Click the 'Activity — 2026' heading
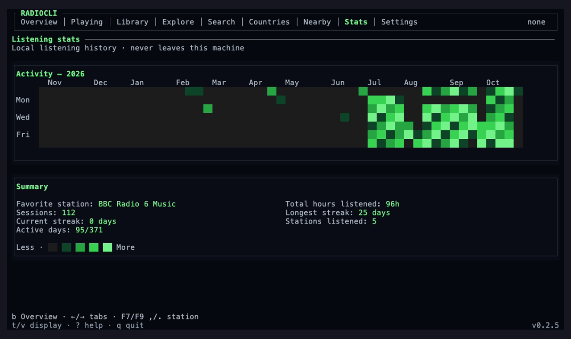Screen dimensions: 571x339 (x=50, y=74)
